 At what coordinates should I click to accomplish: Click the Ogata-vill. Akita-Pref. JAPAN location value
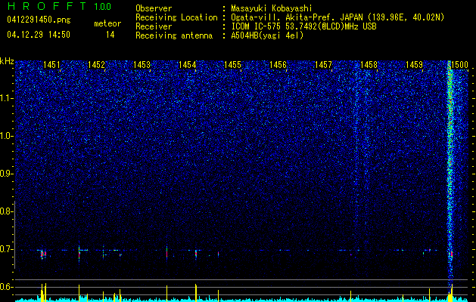338,17
